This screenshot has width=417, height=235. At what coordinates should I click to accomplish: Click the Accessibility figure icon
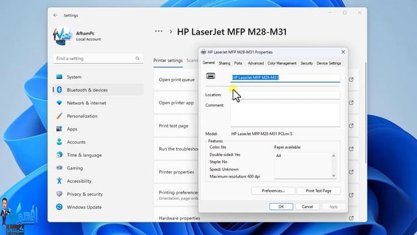[x=59, y=181]
